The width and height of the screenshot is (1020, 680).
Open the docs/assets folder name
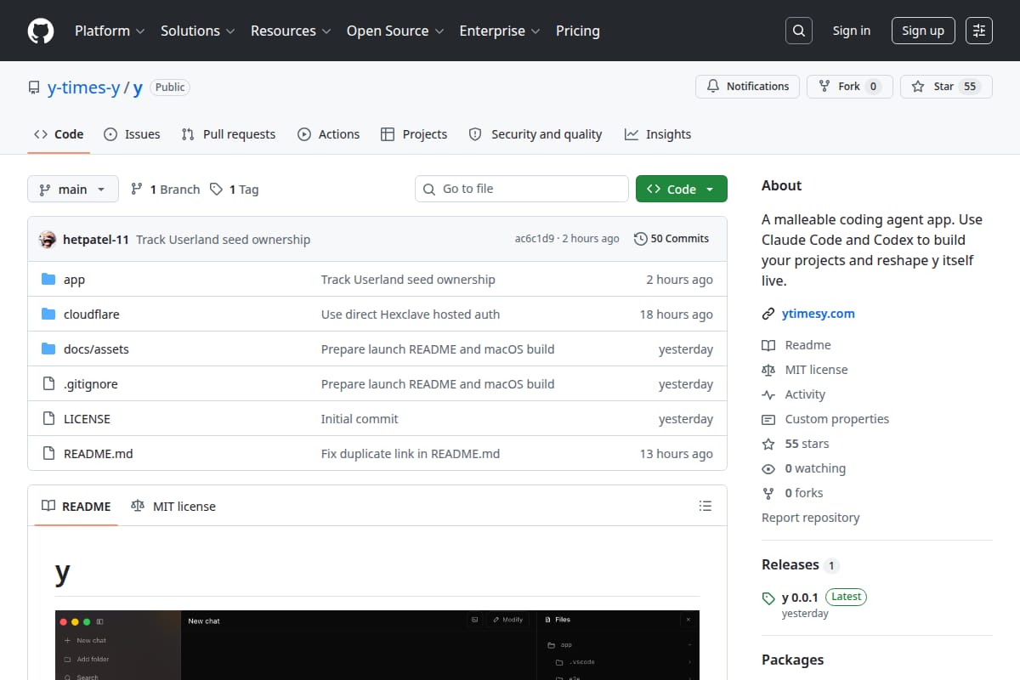96,349
